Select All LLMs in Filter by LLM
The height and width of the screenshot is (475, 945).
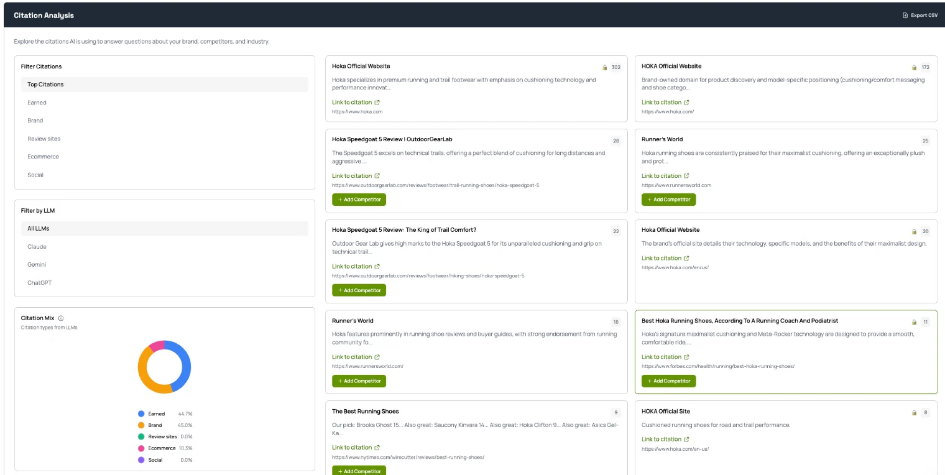tap(164, 229)
